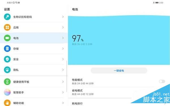170x106 pixels.
Task: Open the 生物识别和密码 settings entry
Action: tap(34, 17)
